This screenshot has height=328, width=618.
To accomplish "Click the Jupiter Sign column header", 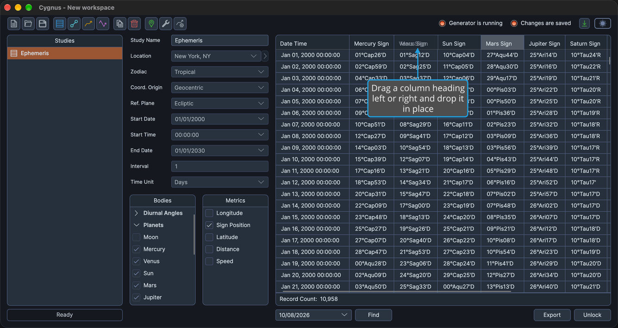I will [x=544, y=44].
